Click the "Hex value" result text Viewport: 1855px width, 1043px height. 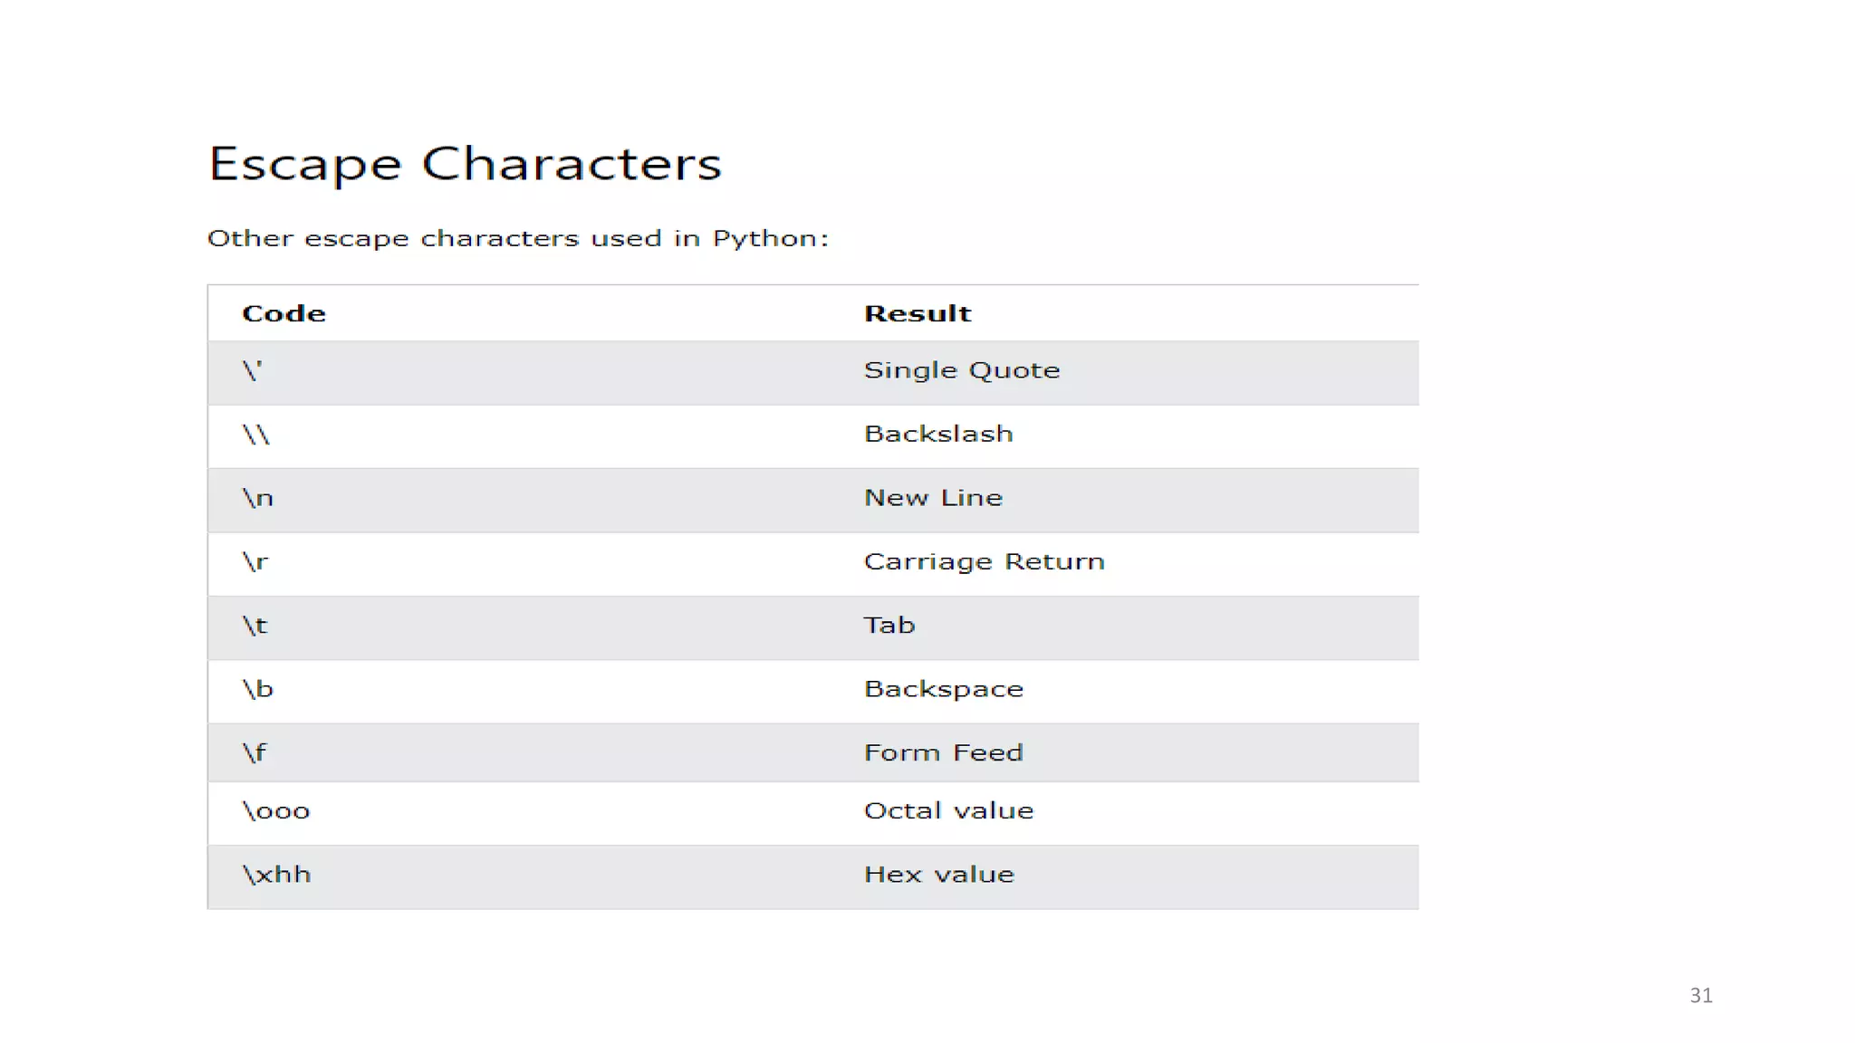point(938,875)
